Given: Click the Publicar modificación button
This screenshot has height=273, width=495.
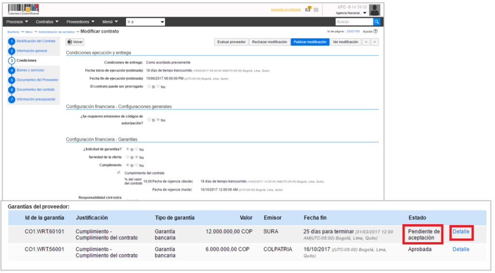Looking at the screenshot, I should (310, 42).
